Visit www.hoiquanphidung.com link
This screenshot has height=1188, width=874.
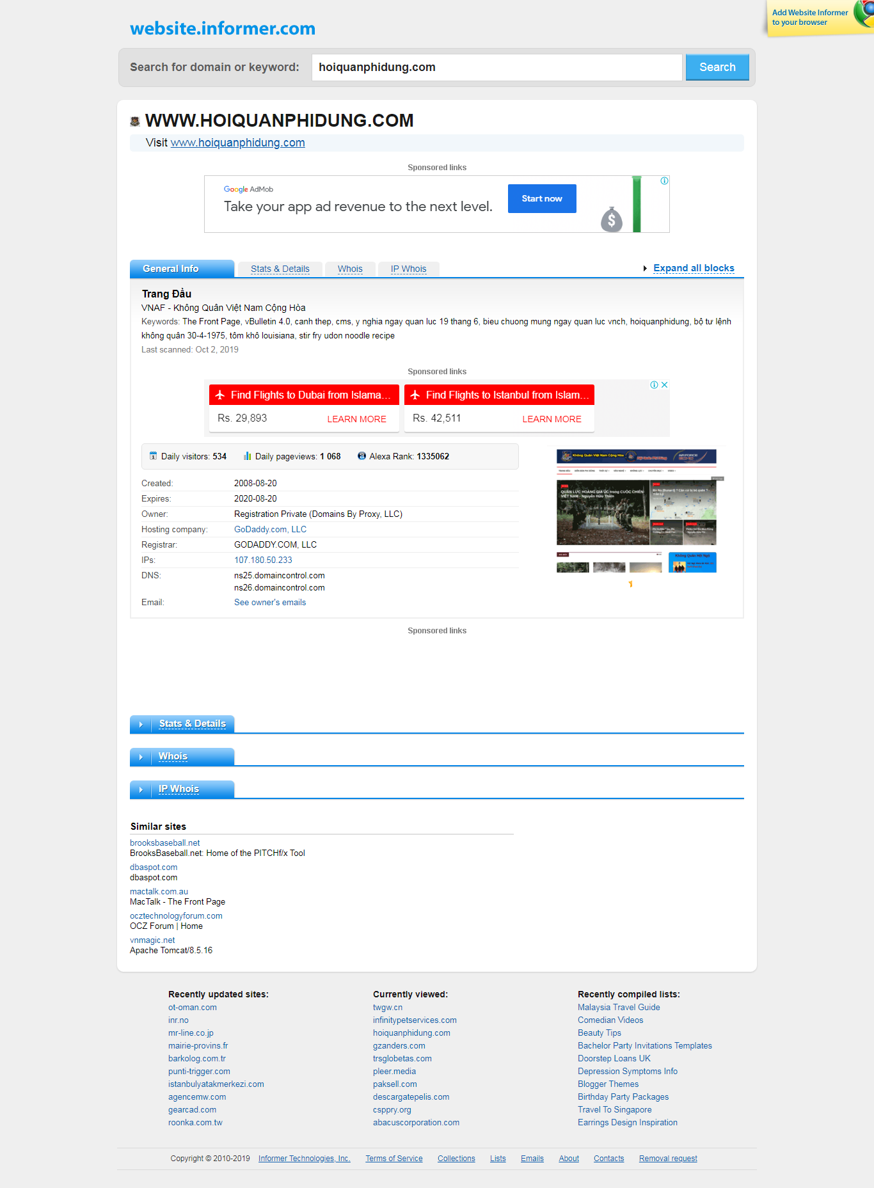click(x=237, y=143)
